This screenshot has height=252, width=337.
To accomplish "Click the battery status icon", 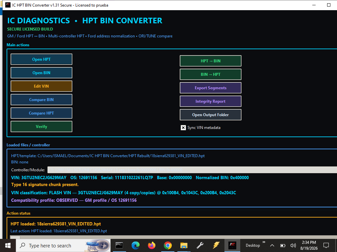I will [283, 245].
